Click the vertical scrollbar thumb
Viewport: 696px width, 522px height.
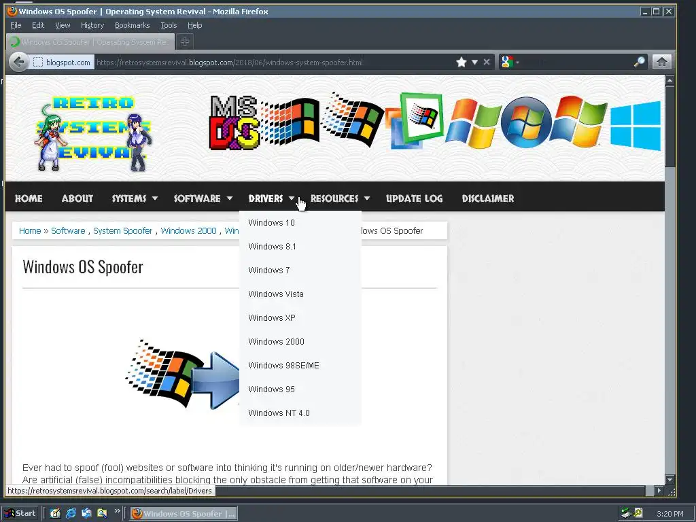pos(669,126)
